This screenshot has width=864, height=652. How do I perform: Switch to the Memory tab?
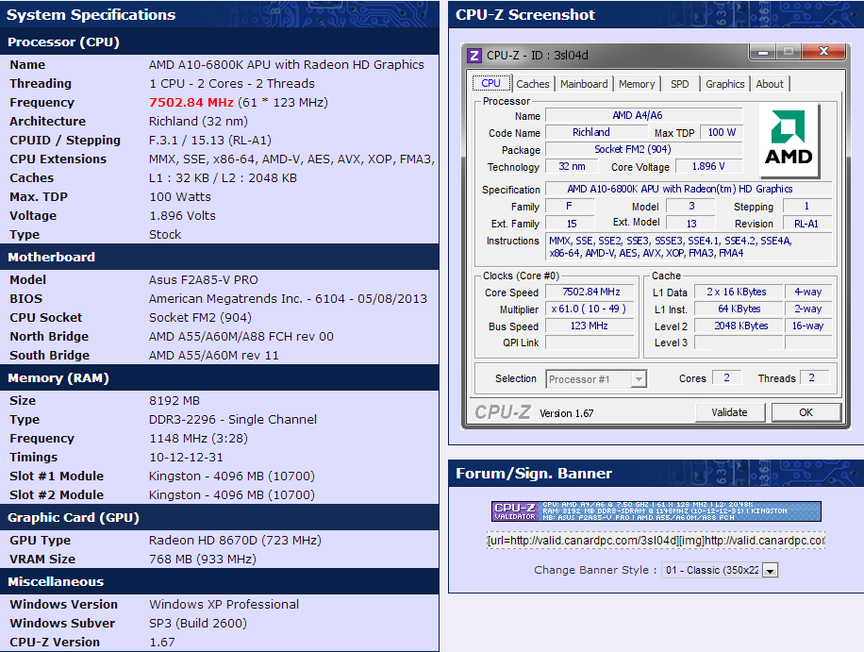point(637,84)
